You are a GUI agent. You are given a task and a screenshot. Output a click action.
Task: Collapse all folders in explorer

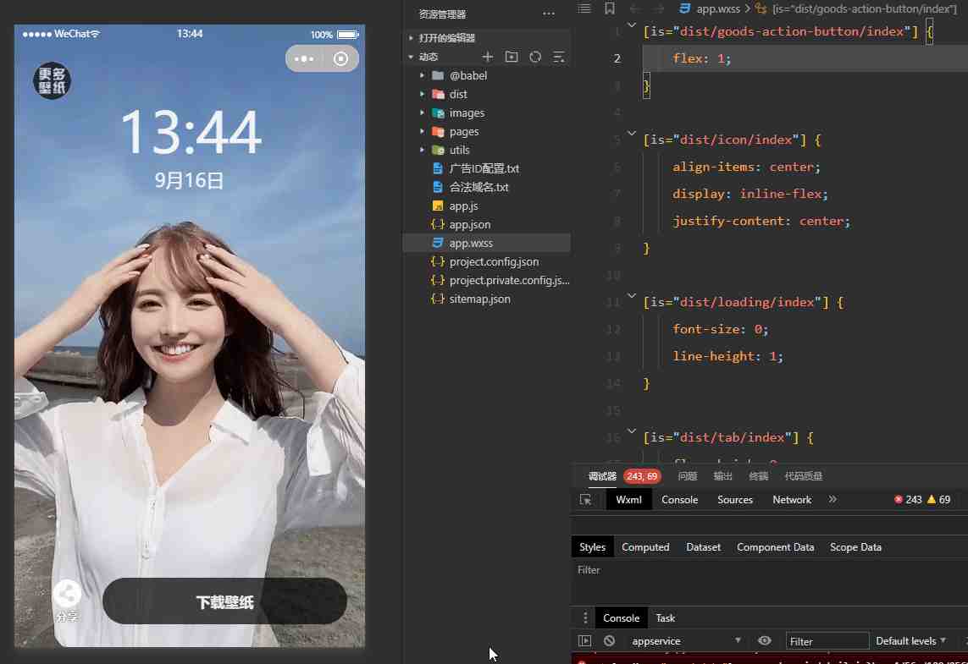(558, 57)
